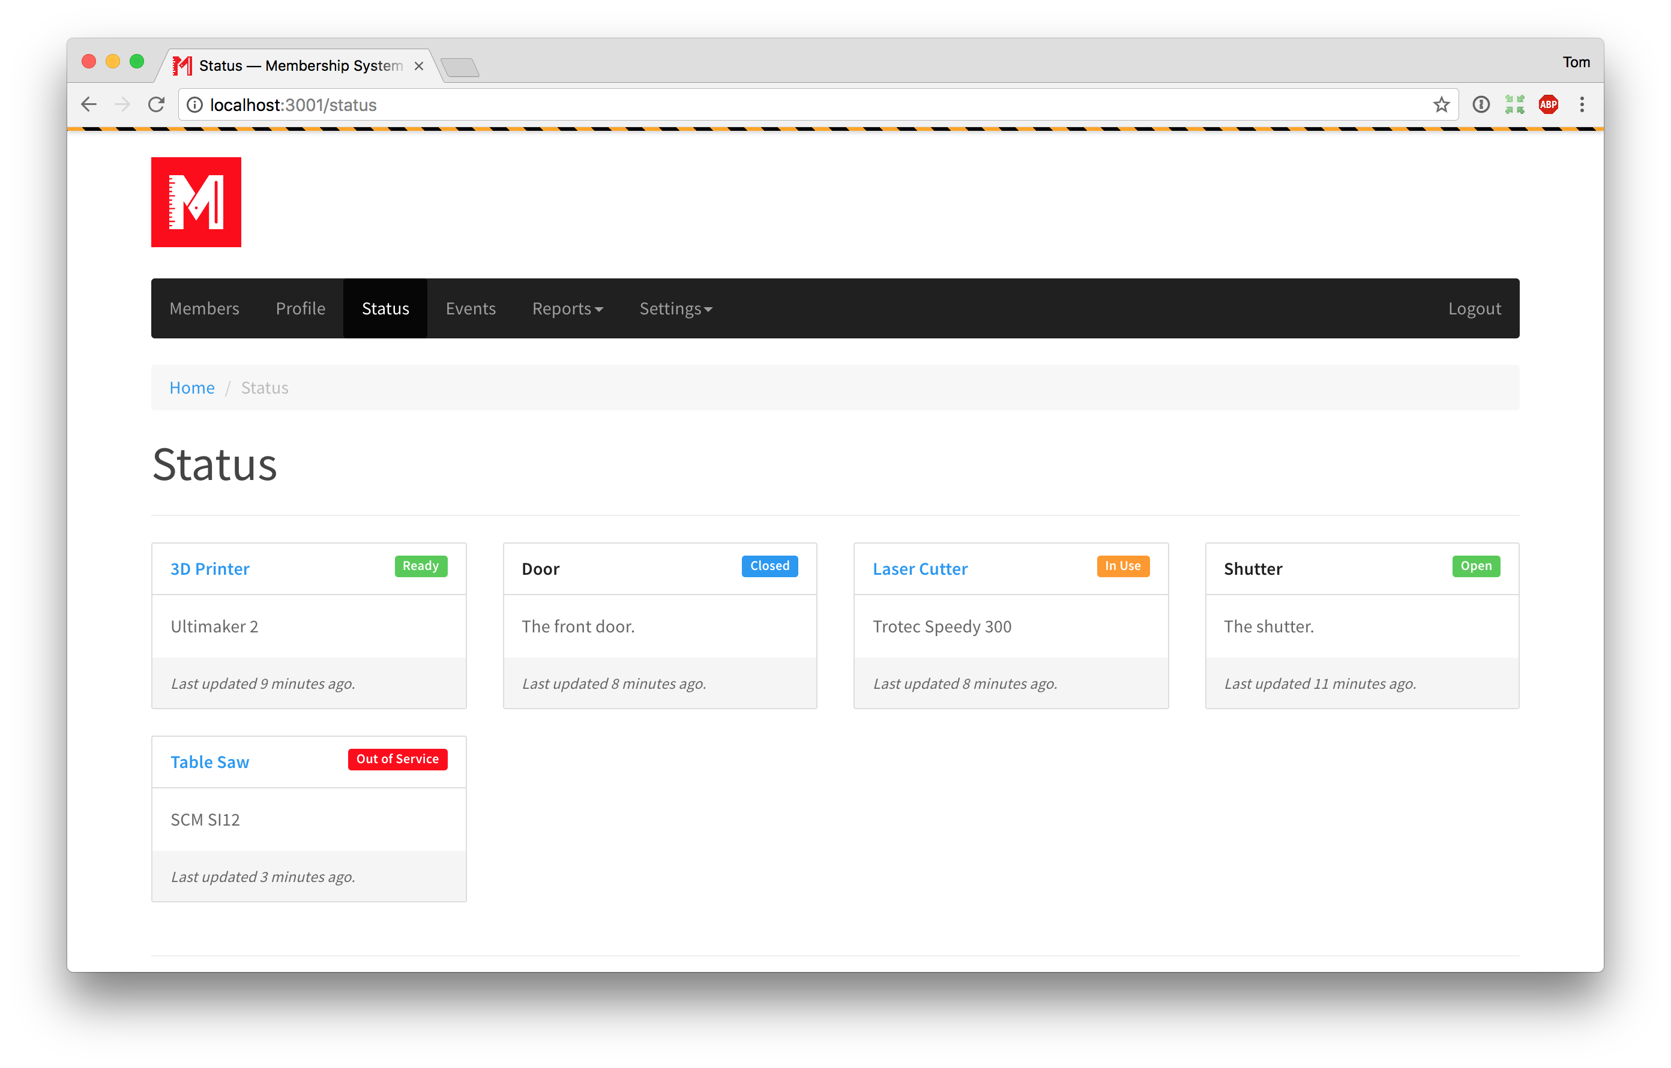This screenshot has width=1671, height=1068.
Task: Click "Last updated 11 minutes ago." text
Action: [x=1319, y=684]
